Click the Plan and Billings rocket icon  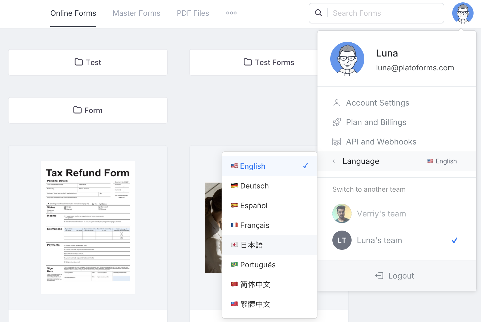coord(336,122)
